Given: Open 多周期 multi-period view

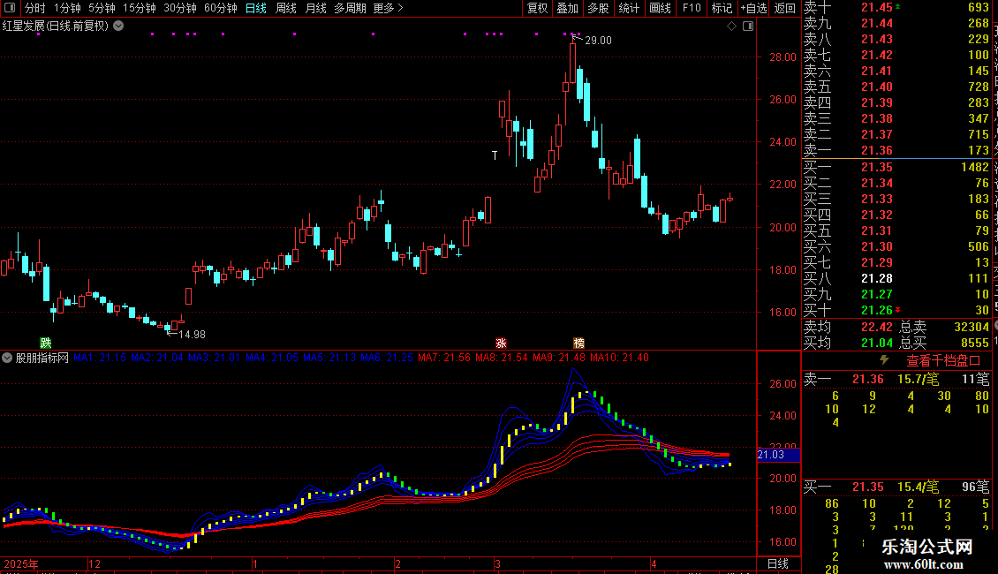Looking at the screenshot, I should pos(350,8).
